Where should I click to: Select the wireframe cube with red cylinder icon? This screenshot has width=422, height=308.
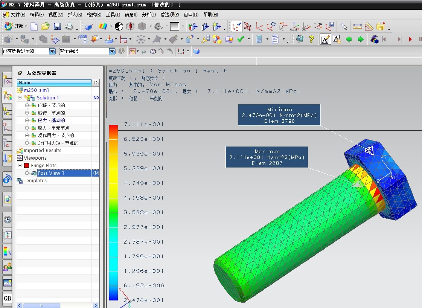click(130, 26)
